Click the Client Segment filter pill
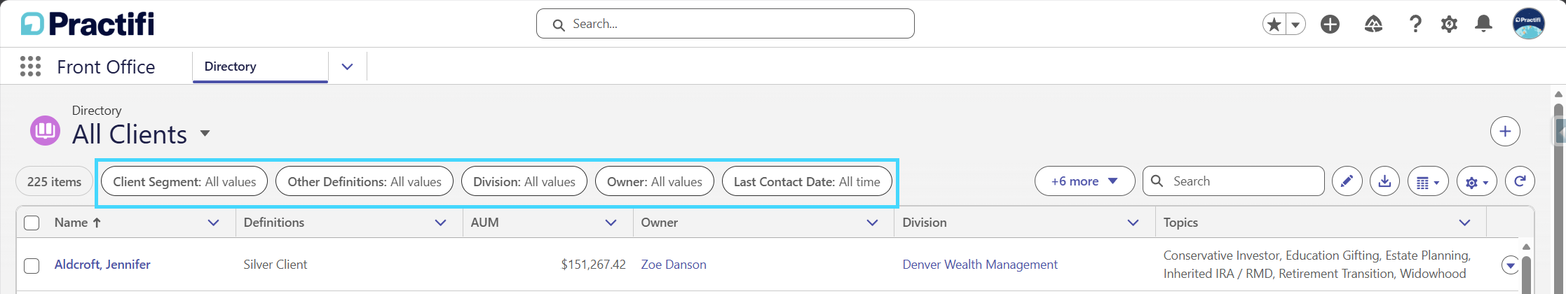Viewport: 1566px width, 294px height. tap(184, 181)
